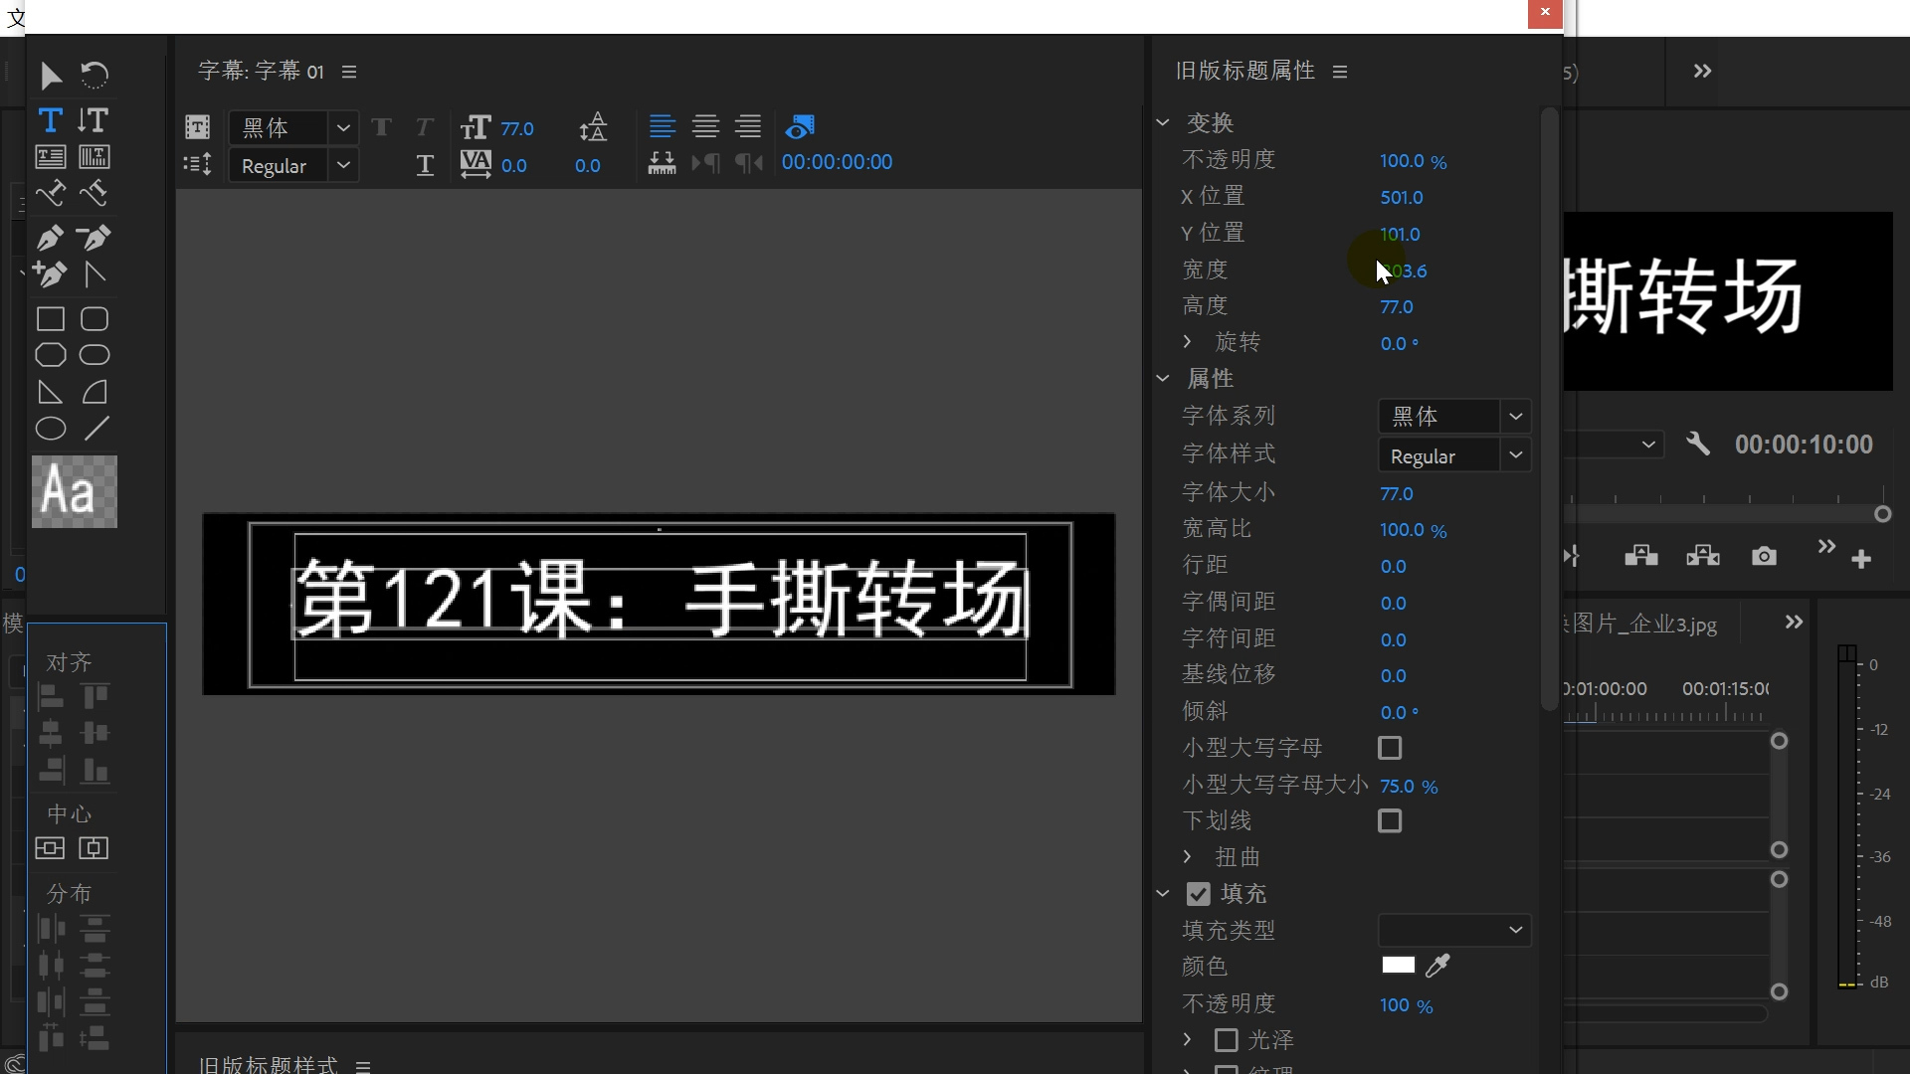Screen dimensions: 1910x1074
Task: Toggle Show Background Video icon
Action: coord(800,126)
